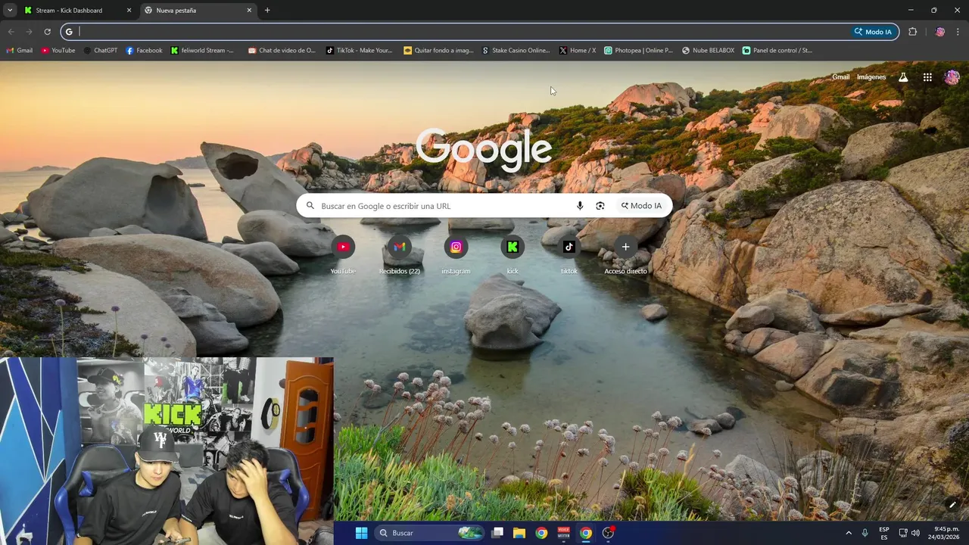This screenshot has width=969, height=545.
Task: Click Modo IA inside the Google search box
Action: tap(641, 206)
